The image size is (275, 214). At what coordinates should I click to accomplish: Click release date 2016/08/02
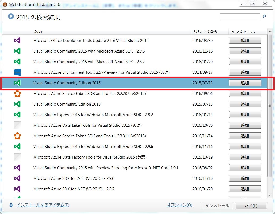(x=203, y=168)
